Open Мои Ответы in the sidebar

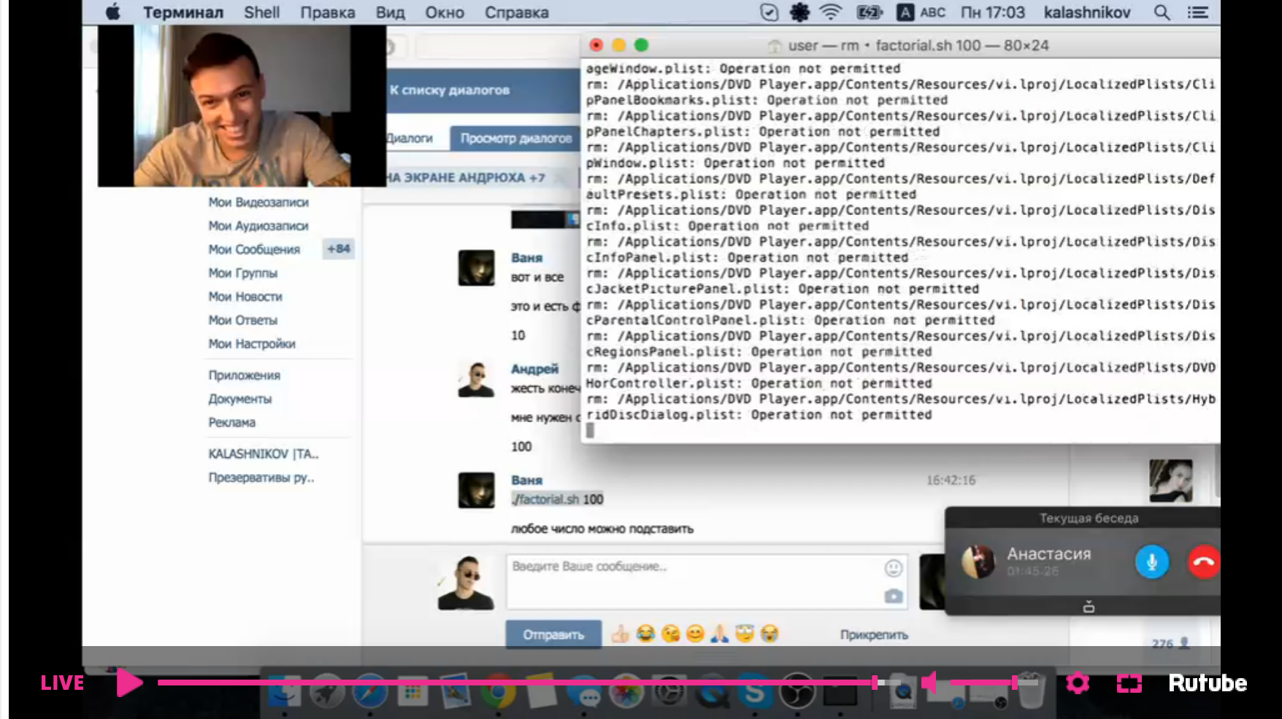(x=243, y=320)
